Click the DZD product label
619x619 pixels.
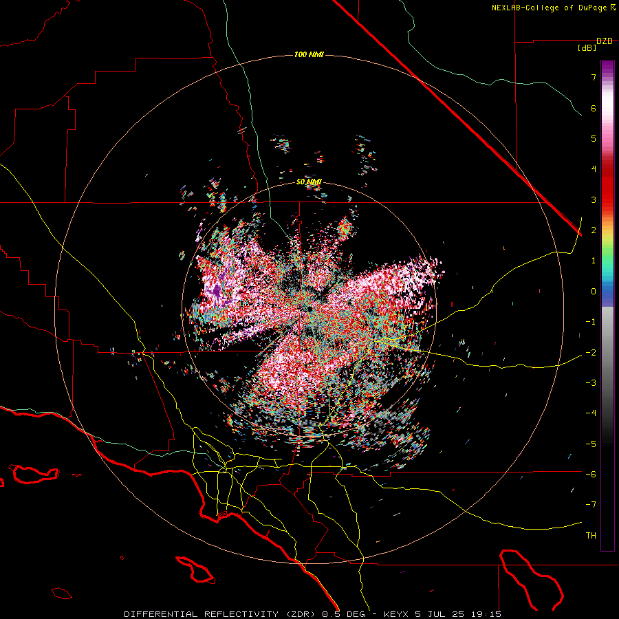pos(605,41)
